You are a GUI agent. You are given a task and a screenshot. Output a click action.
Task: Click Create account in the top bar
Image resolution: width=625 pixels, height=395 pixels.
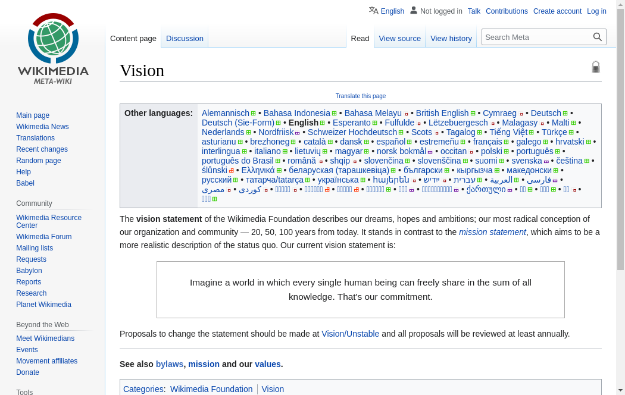557,11
